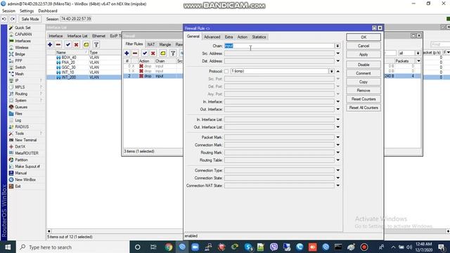This screenshot has width=450, height=253.
Task: Open Wireless in the sidebar
Action: (22, 48)
